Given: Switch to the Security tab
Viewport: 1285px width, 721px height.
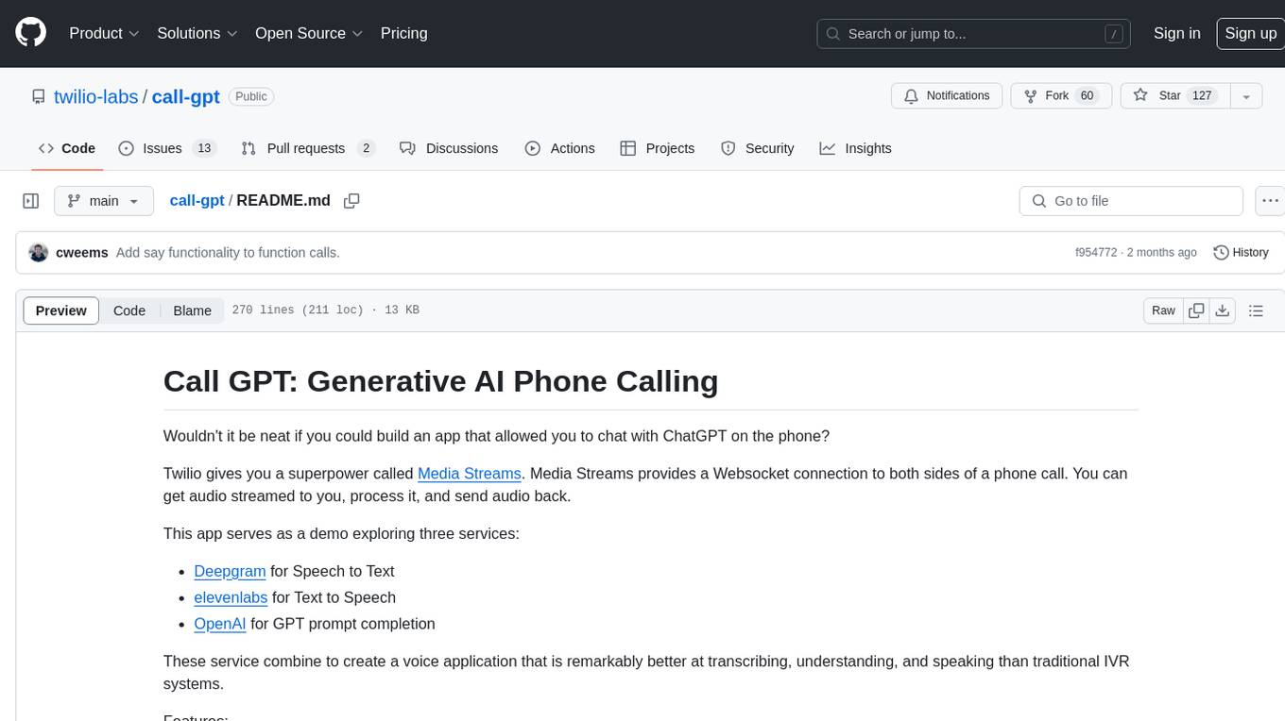Looking at the screenshot, I should pyautogui.click(x=757, y=148).
